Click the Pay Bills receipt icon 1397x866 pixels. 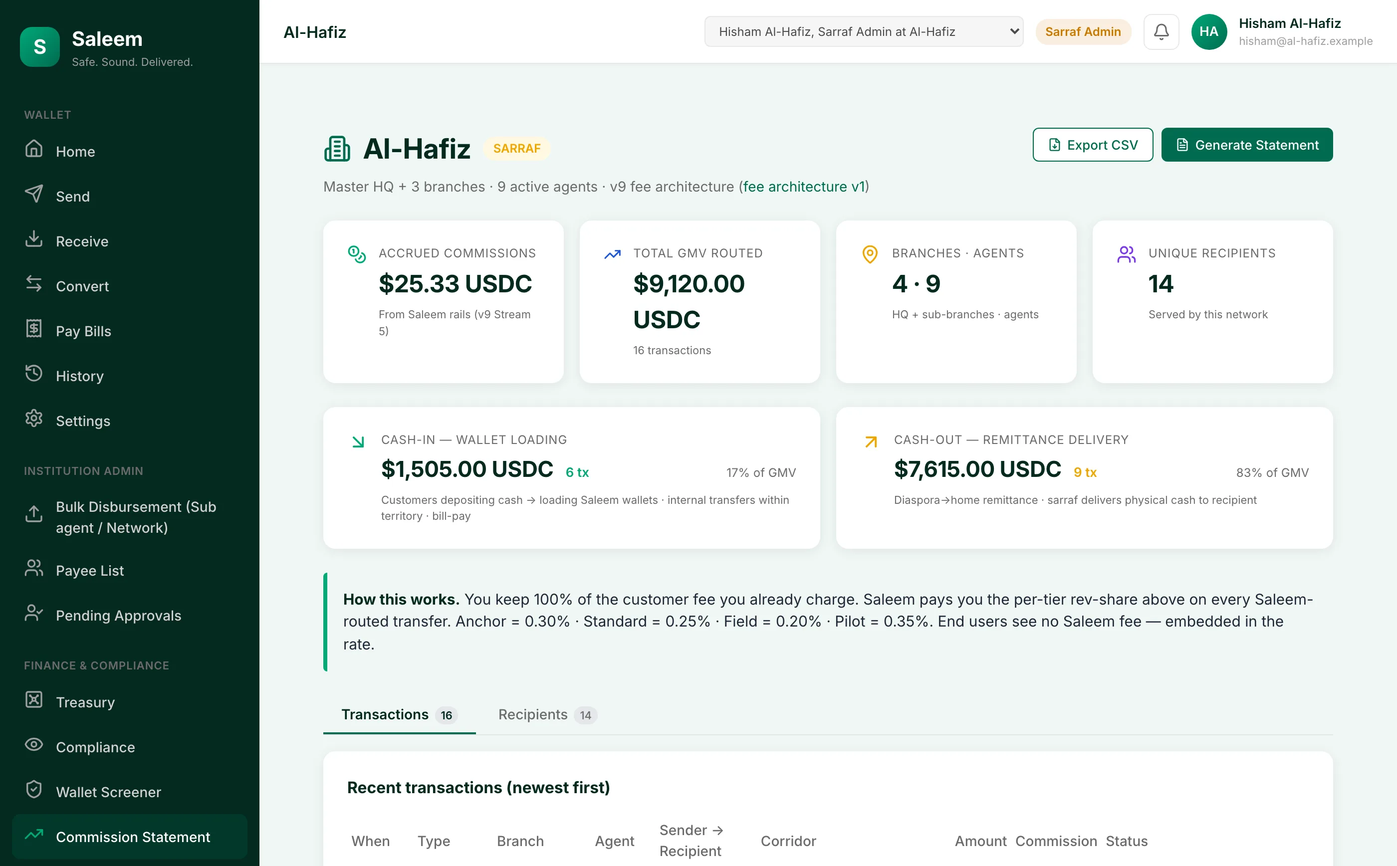tap(34, 329)
